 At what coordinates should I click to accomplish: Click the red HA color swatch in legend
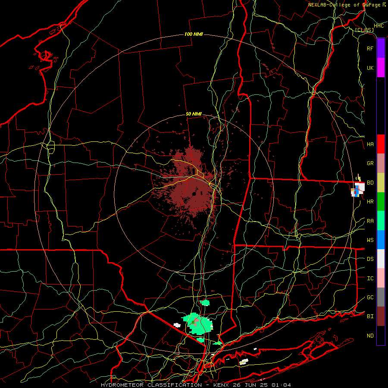381,144
